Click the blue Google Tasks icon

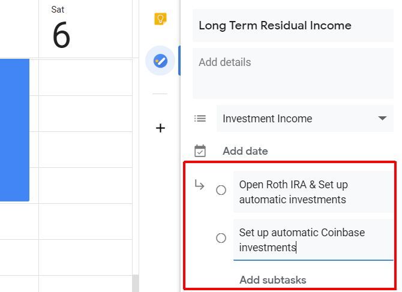[x=160, y=61]
